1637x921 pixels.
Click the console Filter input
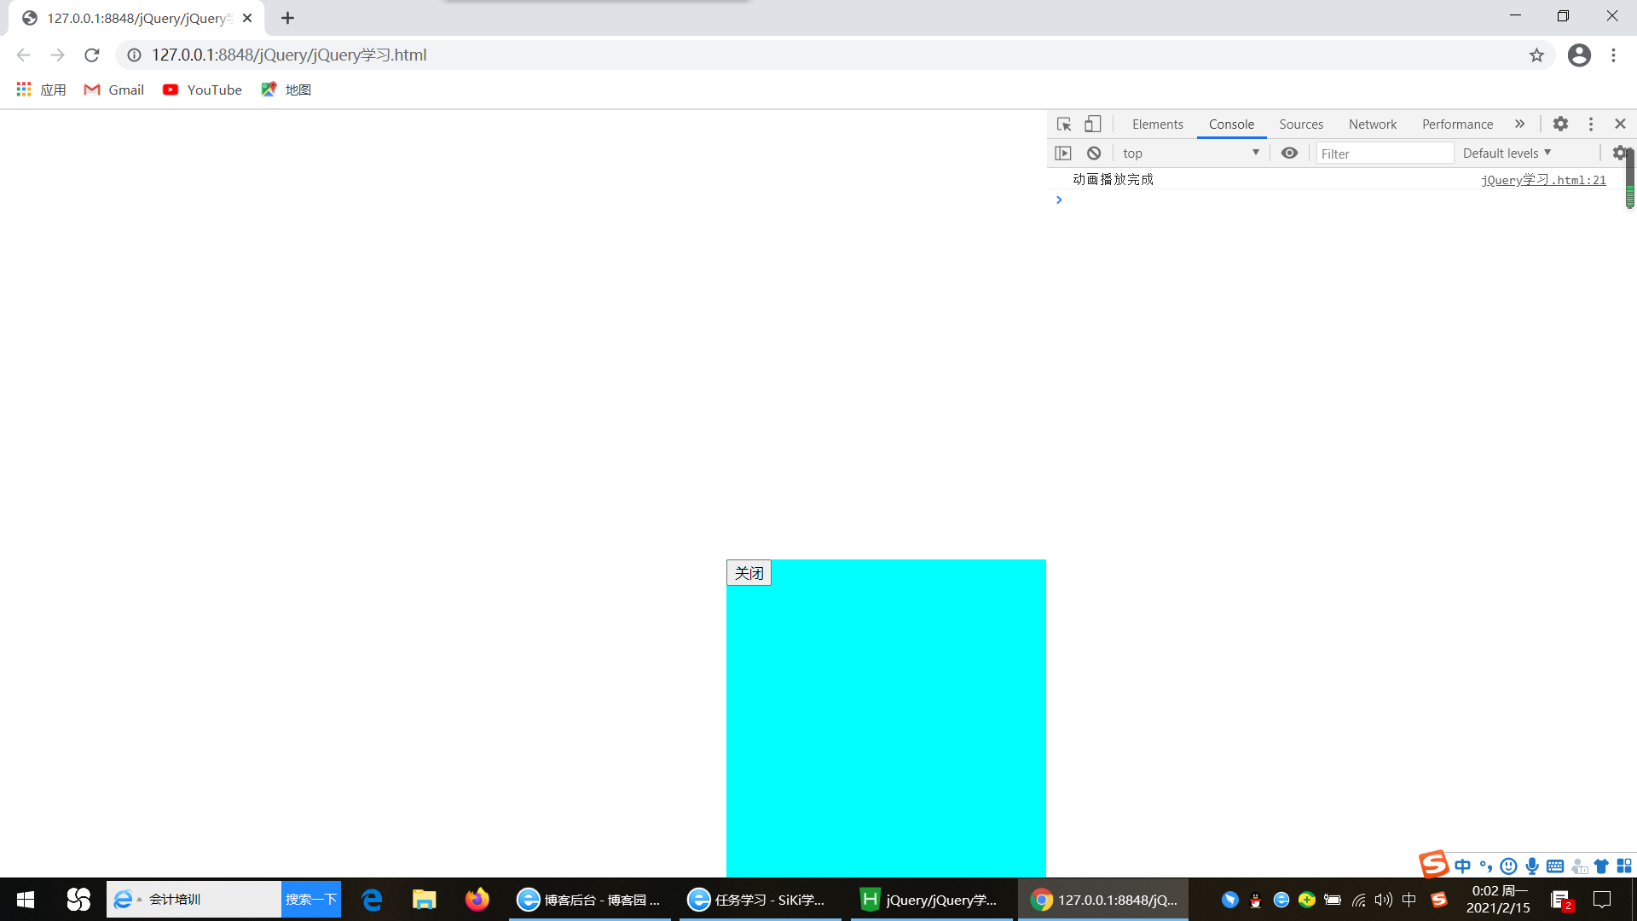[x=1385, y=153]
